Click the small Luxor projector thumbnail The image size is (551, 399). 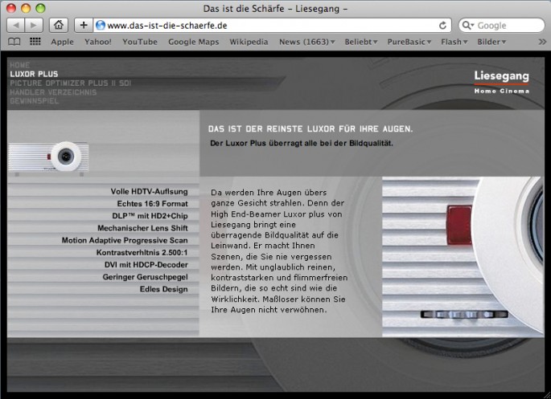[x=48, y=157]
